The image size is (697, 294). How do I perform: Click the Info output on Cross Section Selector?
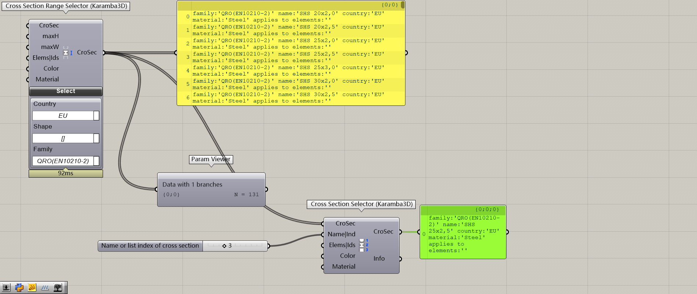379,258
